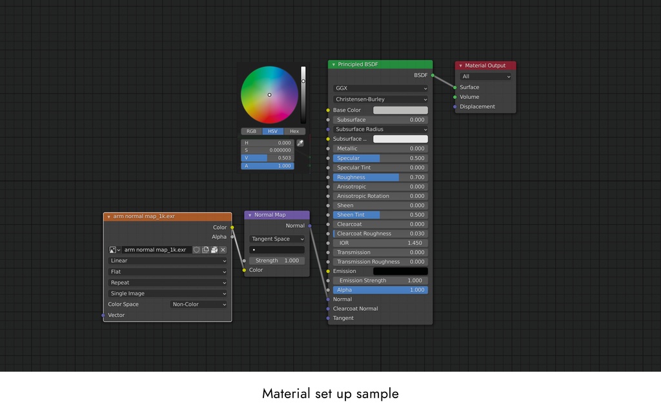Open the Repeat extension dropdown

tap(167, 283)
